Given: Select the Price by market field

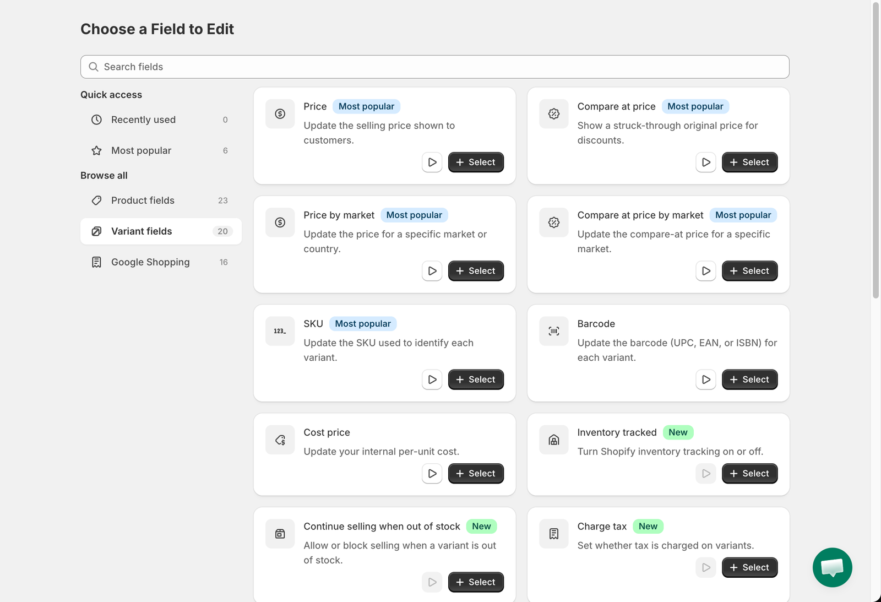Looking at the screenshot, I should 476,271.
